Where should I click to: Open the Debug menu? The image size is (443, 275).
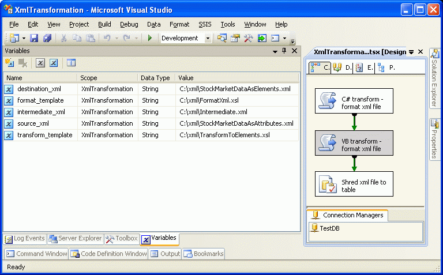pyautogui.click(x=129, y=25)
